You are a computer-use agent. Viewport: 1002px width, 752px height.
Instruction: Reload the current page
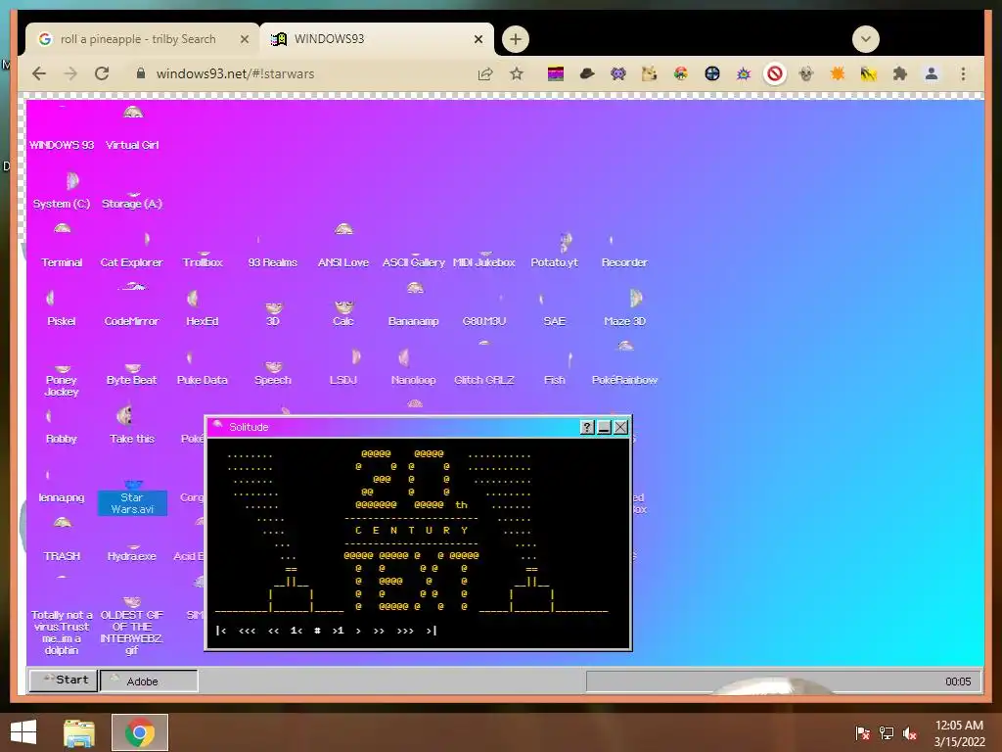click(102, 73)
